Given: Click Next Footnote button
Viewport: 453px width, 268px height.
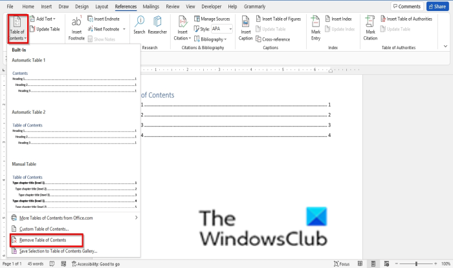Looking at the screenshot, I should click(x=104, y=29).
